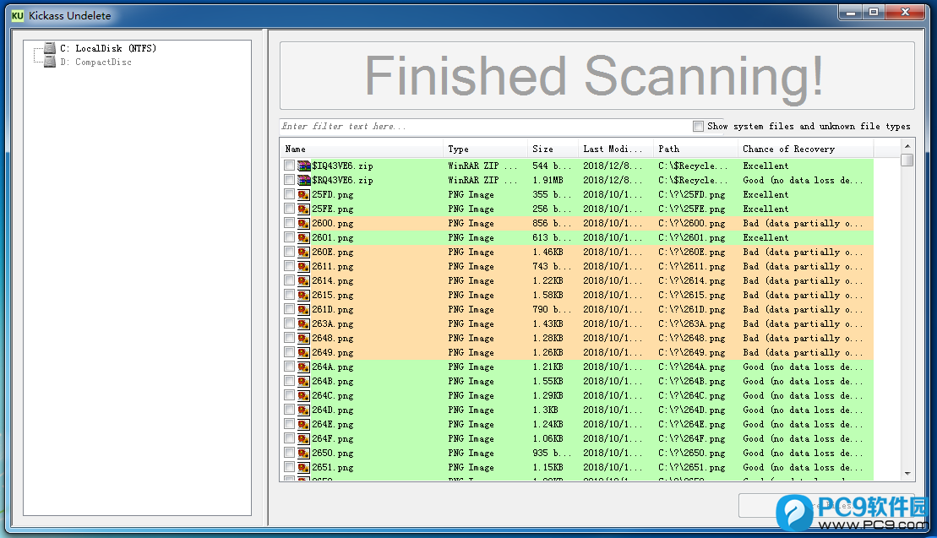Click the PNG icon of 2614.png
Viewport: 937px width, 538px height.
pos(304,280)
